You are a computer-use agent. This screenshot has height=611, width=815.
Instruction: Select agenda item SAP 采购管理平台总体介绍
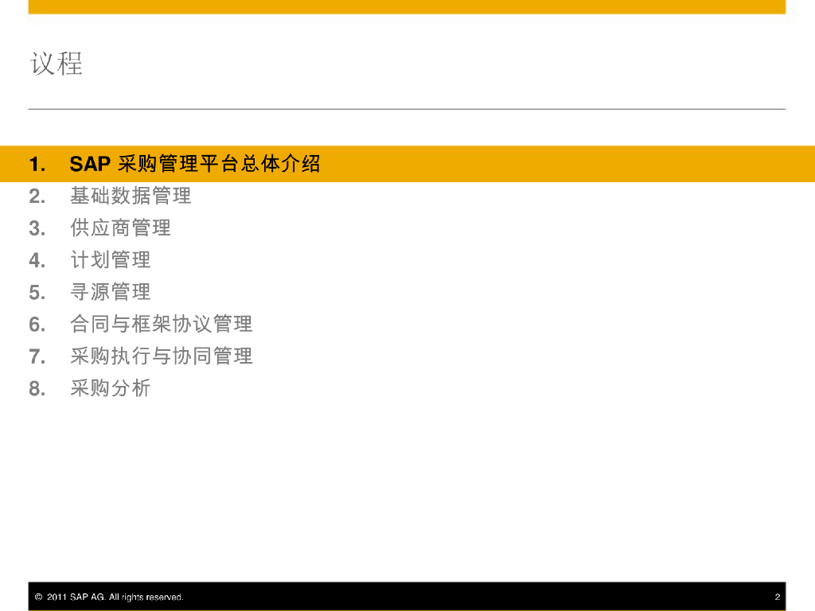click(195, 165)
